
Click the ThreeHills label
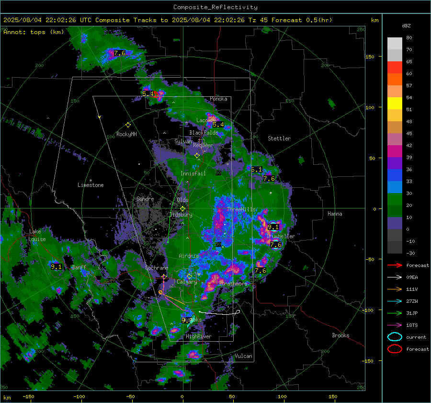pos(241,209)
